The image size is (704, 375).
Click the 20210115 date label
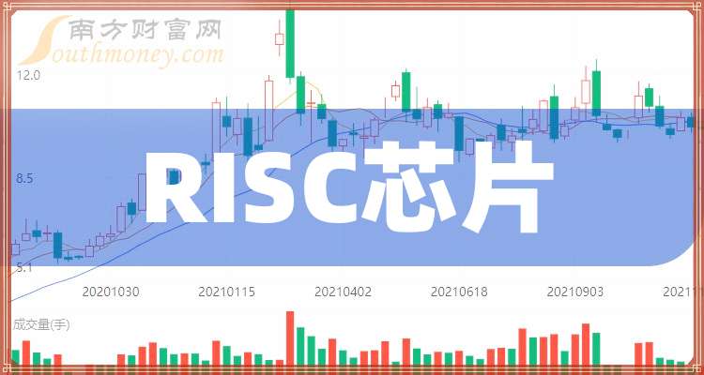pos(227,292)
